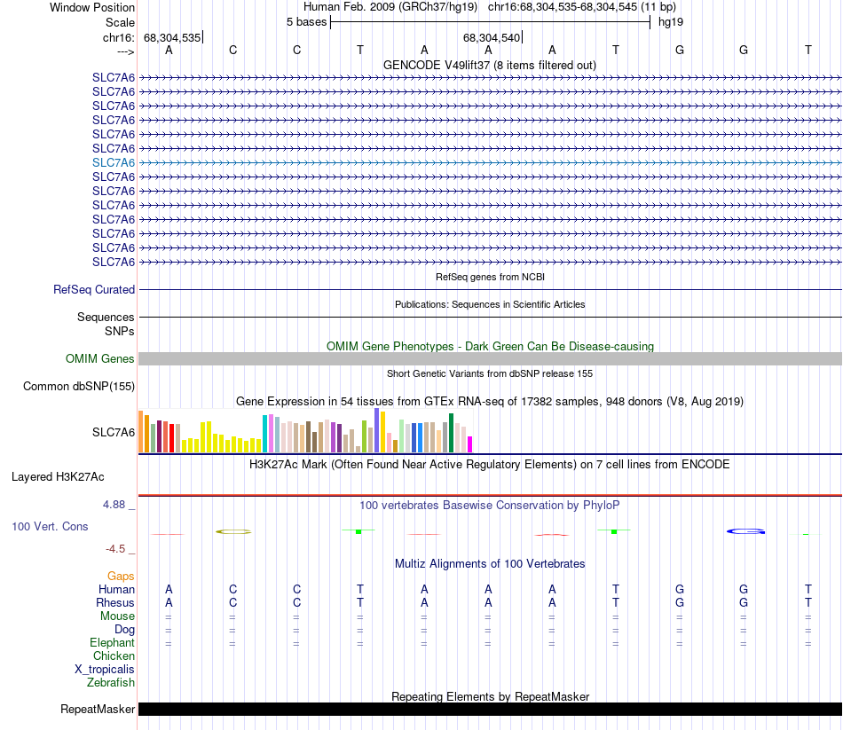Click the black RepeatMasker bar
The image size is (843, 730).
coord(490,709)
